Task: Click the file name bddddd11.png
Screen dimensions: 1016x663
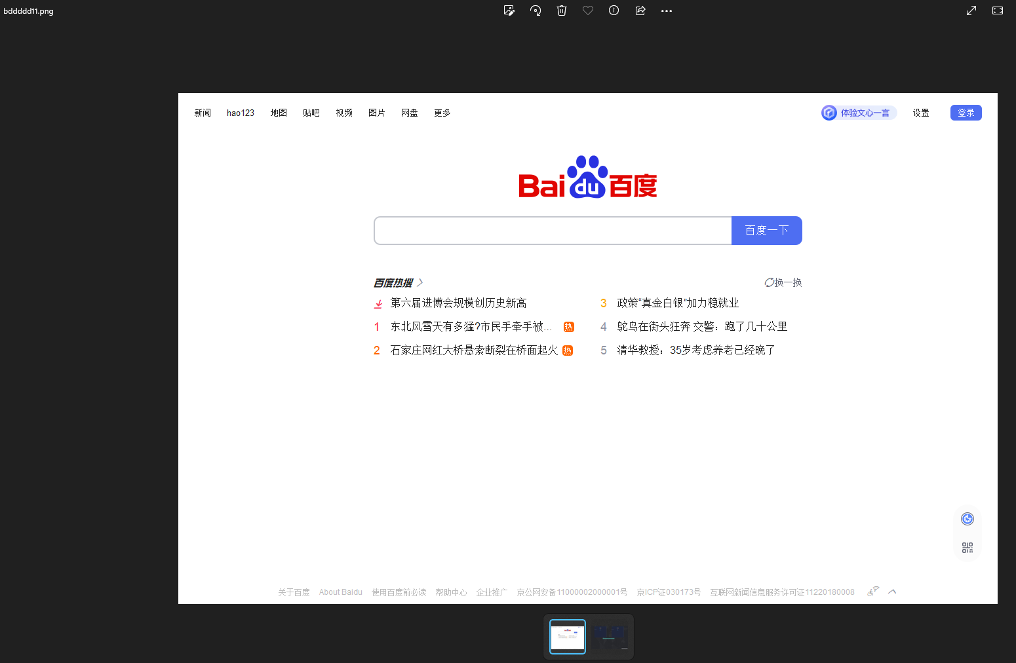Action: pyautogui.click(x=28, y=11)
